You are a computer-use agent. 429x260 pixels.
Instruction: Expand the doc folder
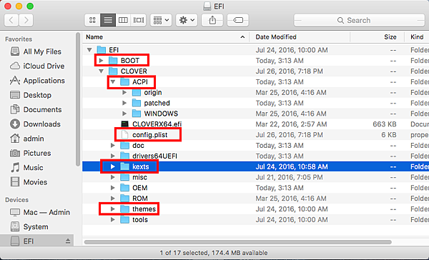(x=113, y=146)
